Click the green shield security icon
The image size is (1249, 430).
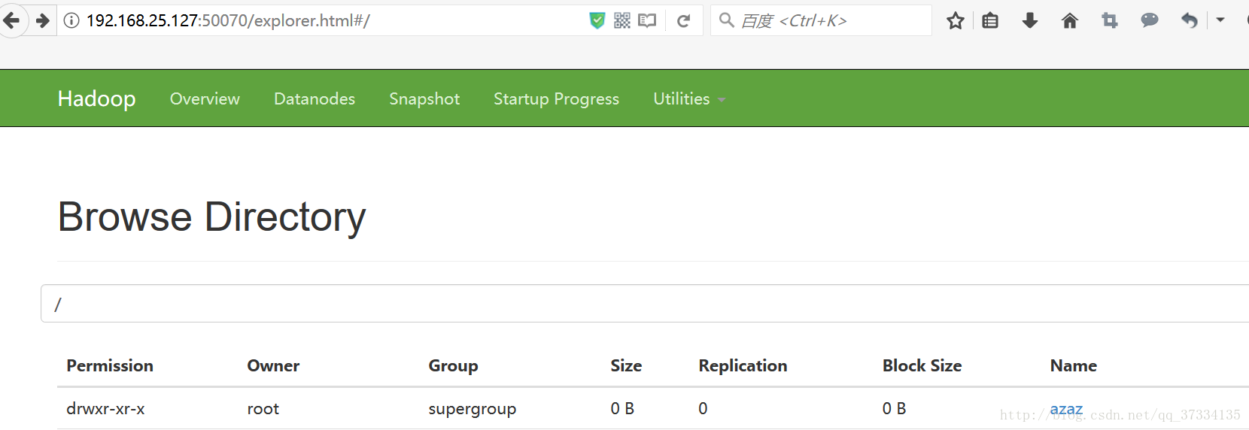tap(597, 20)
